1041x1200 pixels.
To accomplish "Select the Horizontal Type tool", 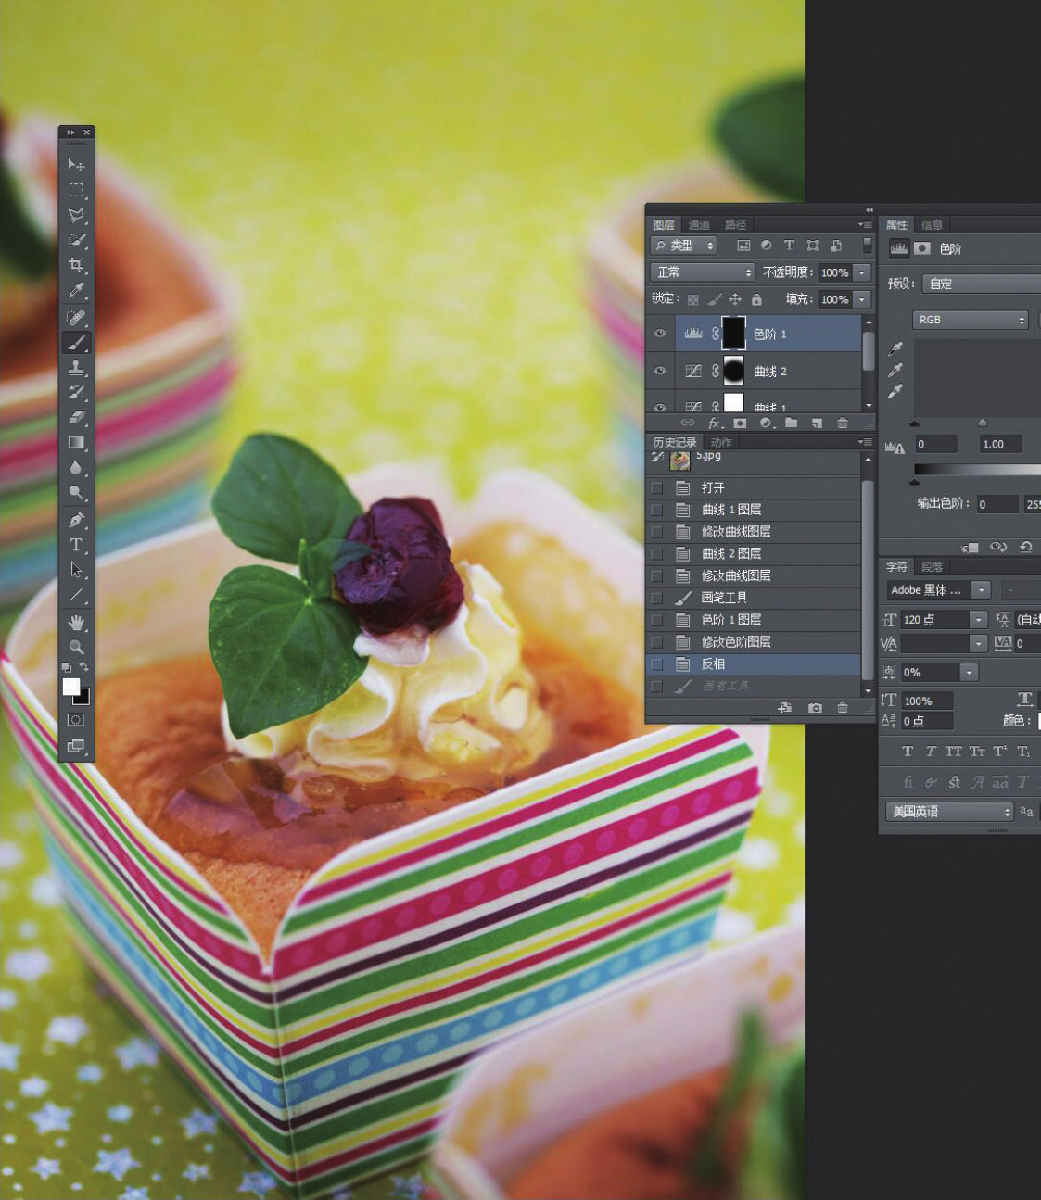I will tap(76, 545).
